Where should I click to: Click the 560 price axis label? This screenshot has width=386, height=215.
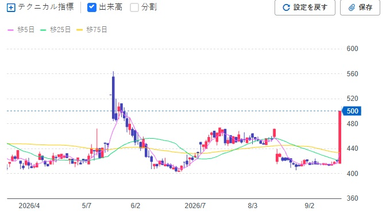[x=352, y=74]
